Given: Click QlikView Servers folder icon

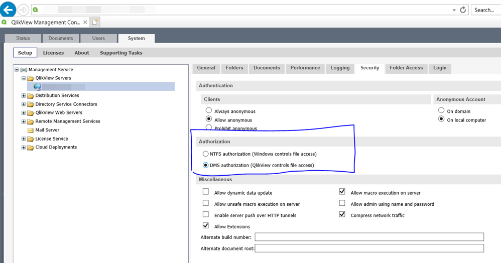Looking at the screenshot, I should pos(30,78).
